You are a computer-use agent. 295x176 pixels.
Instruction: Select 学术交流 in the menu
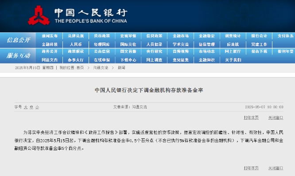[181, 44]
